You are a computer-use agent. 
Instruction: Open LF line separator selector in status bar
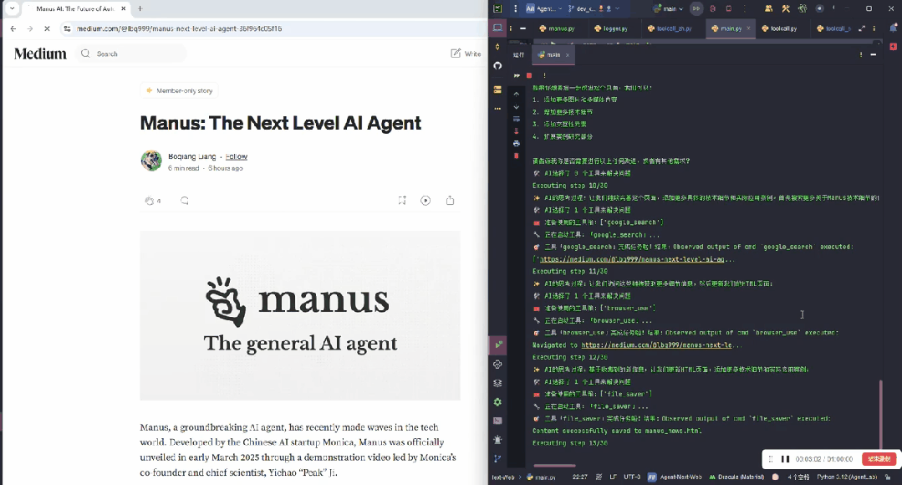click(613, 477)
